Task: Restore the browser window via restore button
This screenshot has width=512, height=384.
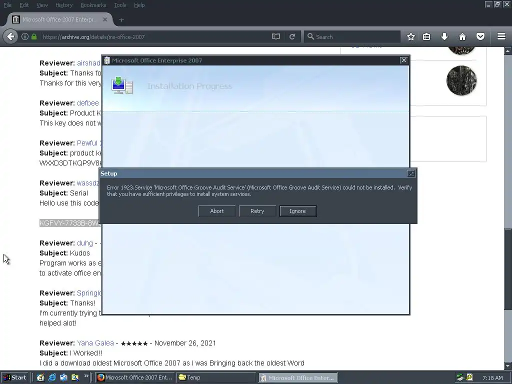Action: click(x=497, y=4)
